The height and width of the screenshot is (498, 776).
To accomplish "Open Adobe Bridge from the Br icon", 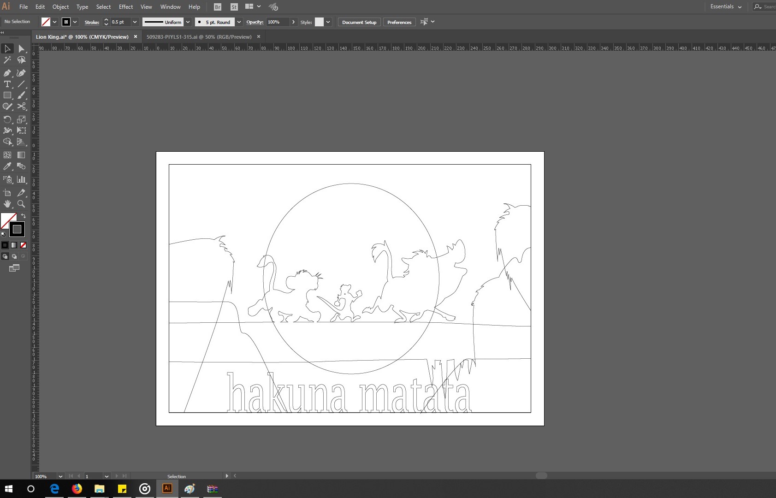I will [218, 7].
